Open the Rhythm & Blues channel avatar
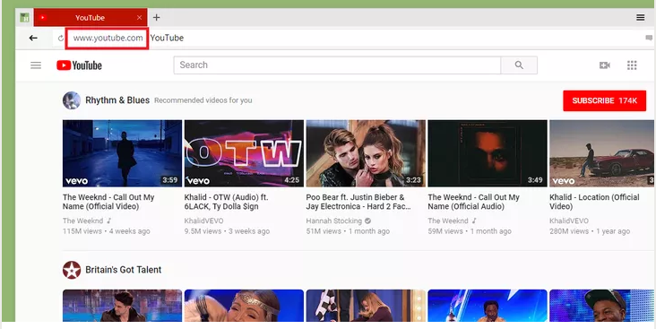656x329 pixels. click(72, 100)
